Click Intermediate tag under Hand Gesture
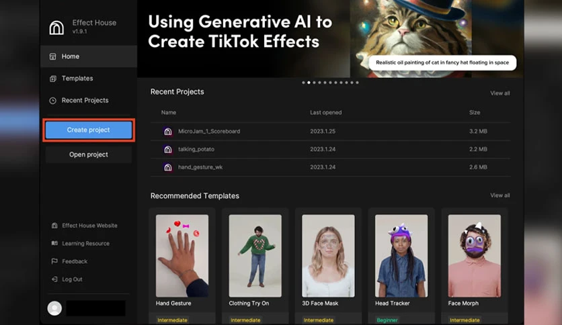Screen dimensions: 562x325 pyautogui.click(x=172, y=320)
